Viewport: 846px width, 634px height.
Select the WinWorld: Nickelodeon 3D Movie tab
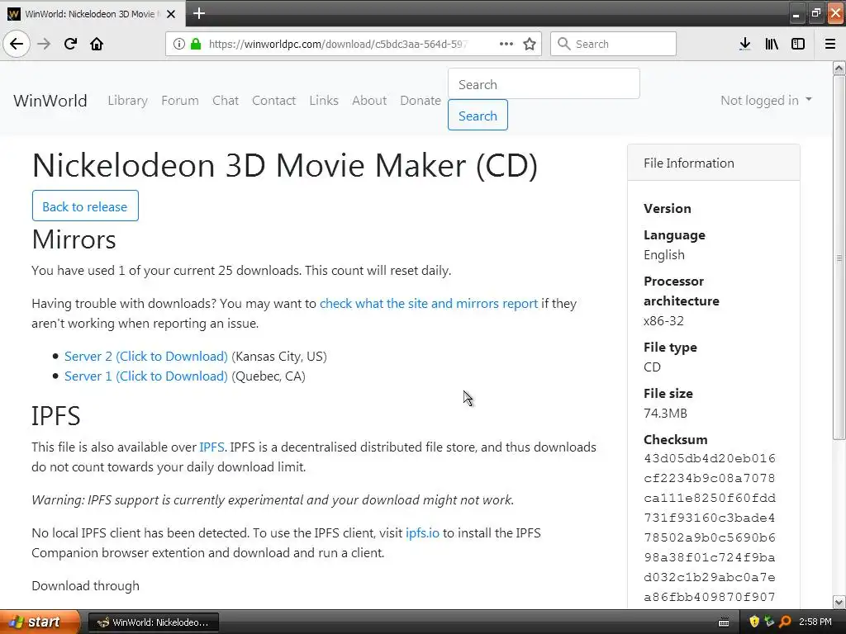coord(93,14)
